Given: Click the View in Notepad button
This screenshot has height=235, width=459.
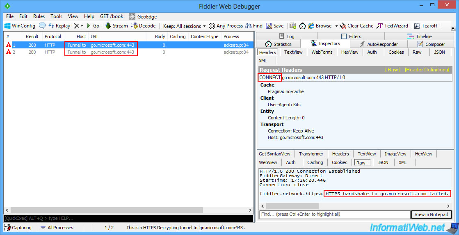Looking at the screenshot, I should point(431,214).
